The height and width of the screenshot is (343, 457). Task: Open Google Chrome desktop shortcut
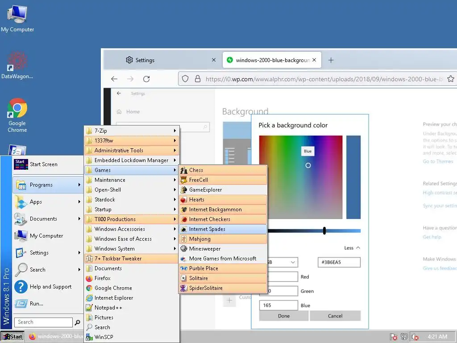[x=17, y=115]
